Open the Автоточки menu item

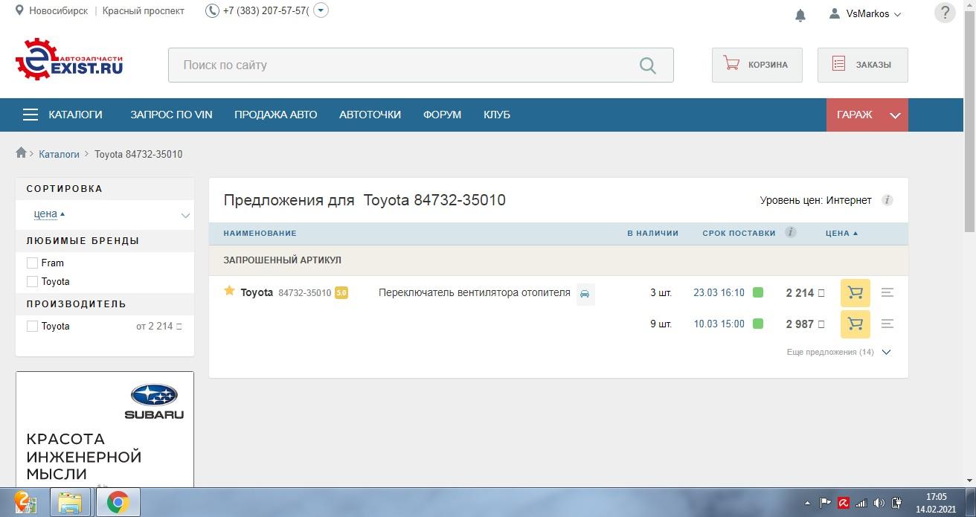coord(370,115)
